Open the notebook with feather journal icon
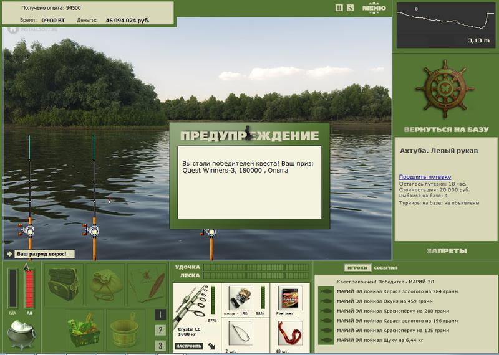This screenshot has width=499, height=355. click(x=147, y=284)
